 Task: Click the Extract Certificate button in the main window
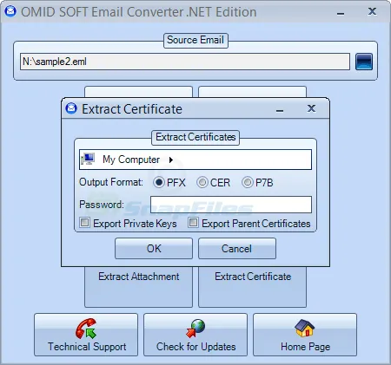tap(252, 287)
